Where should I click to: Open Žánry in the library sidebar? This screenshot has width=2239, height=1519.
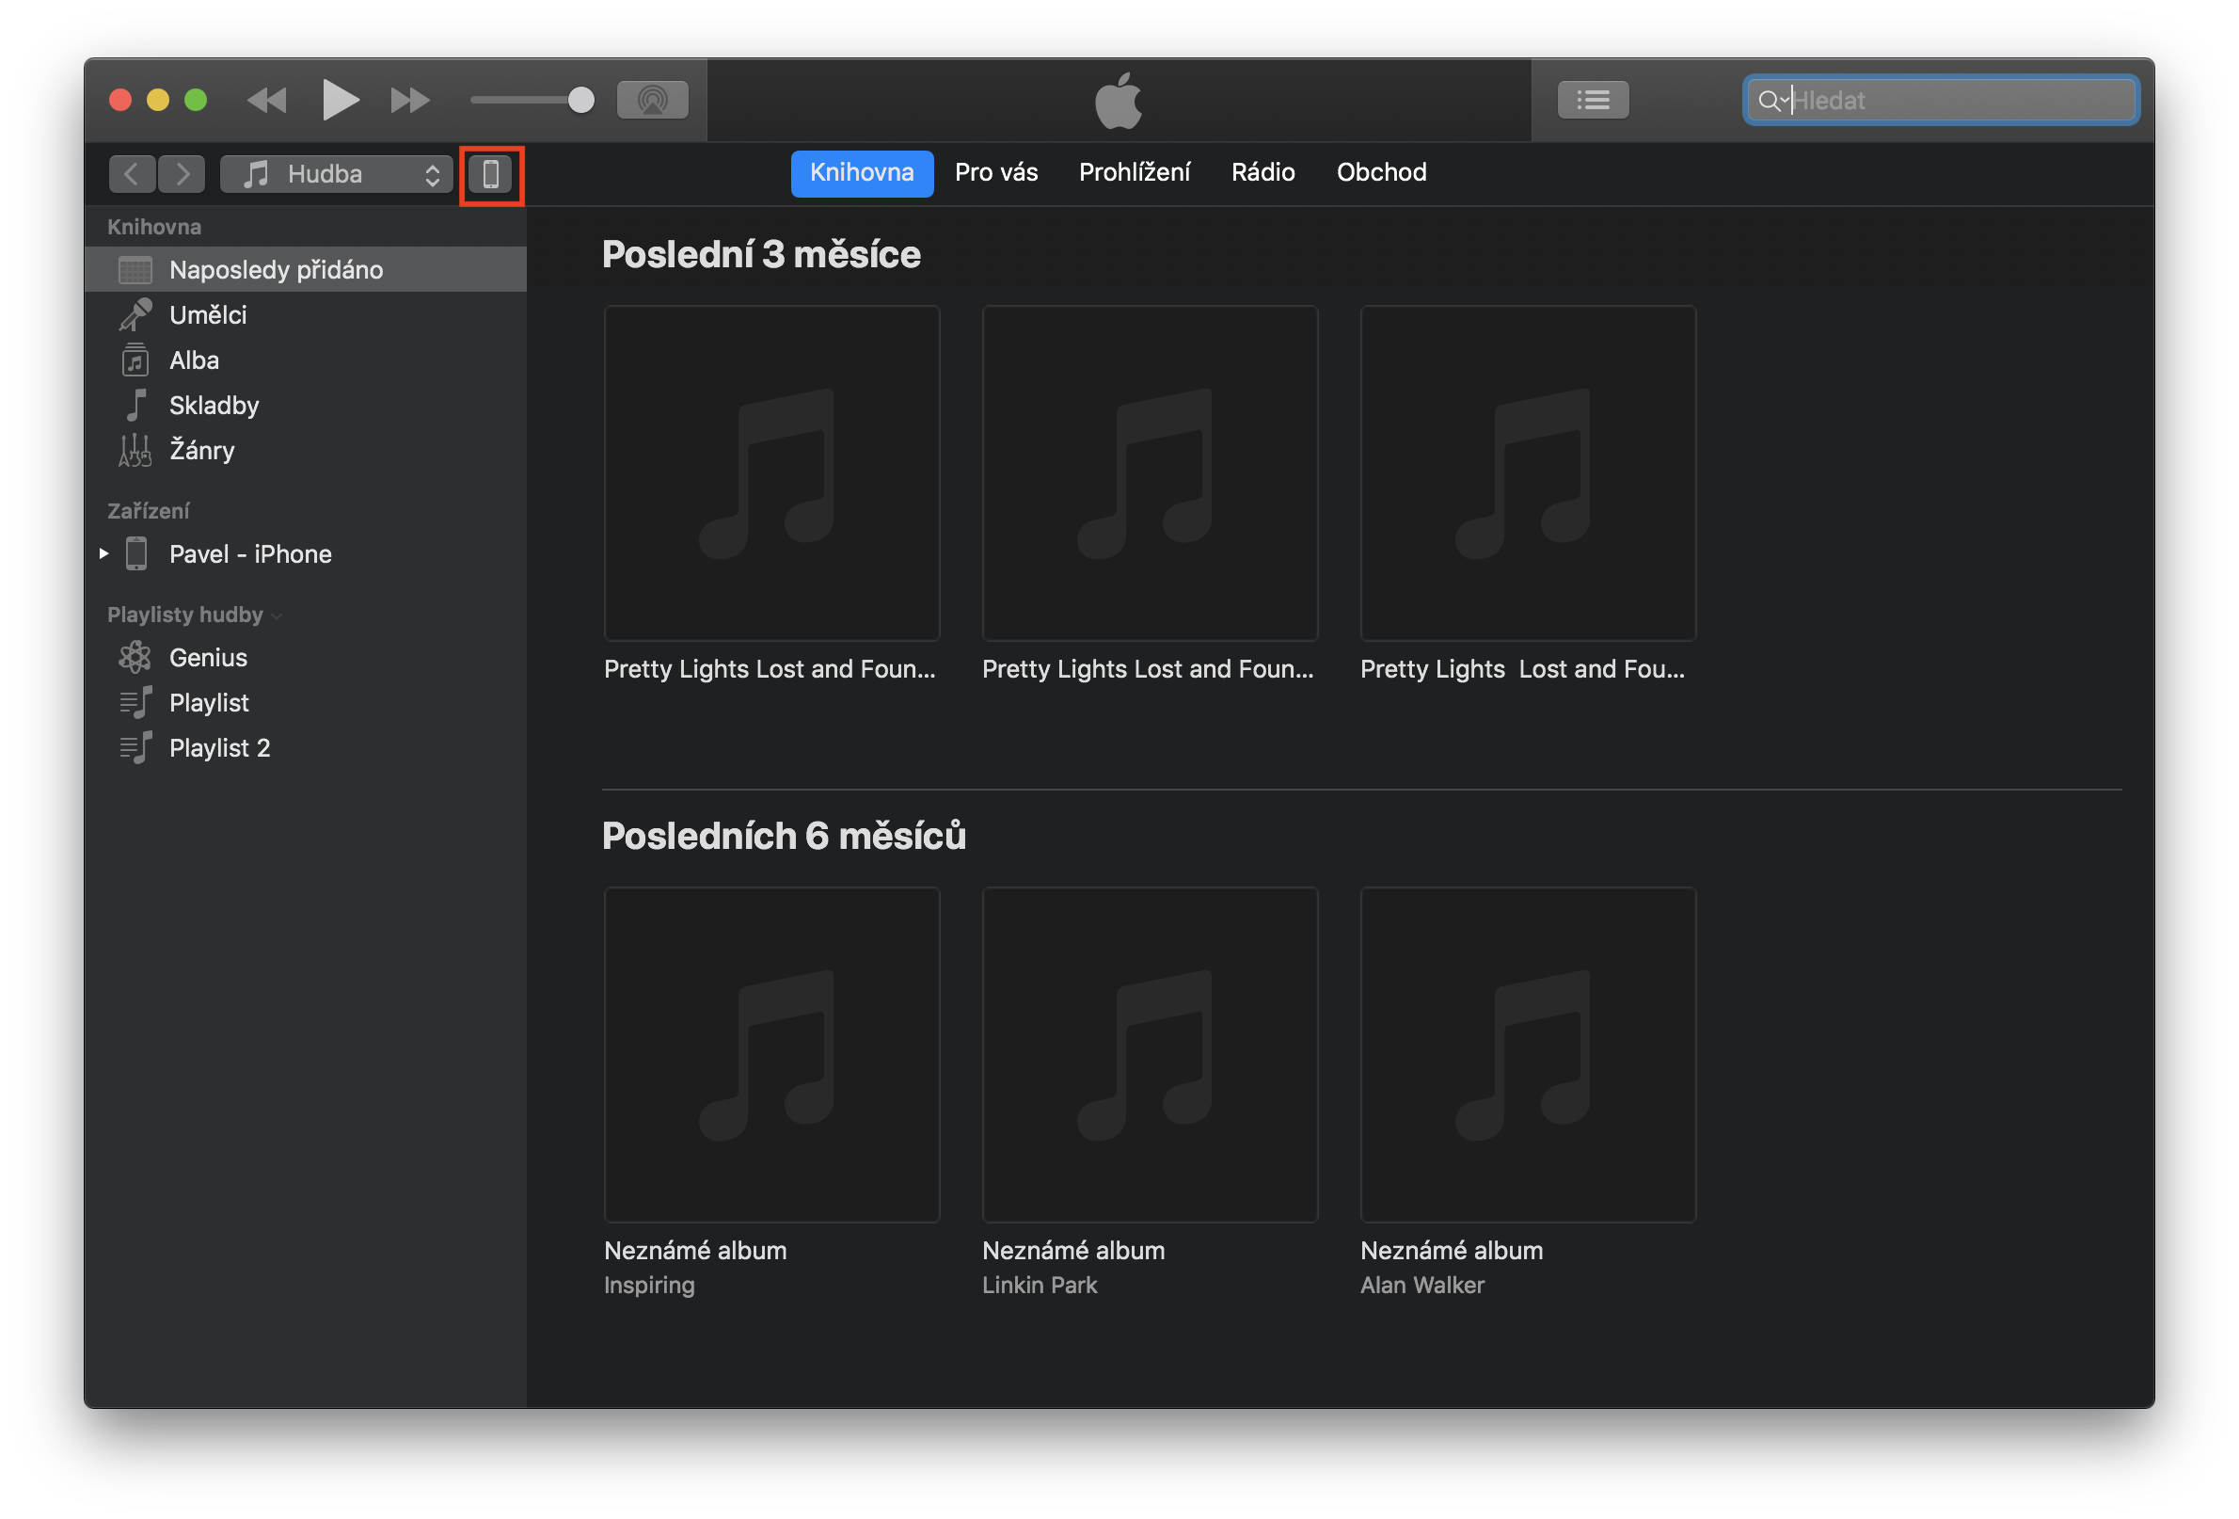pos(201,450)
